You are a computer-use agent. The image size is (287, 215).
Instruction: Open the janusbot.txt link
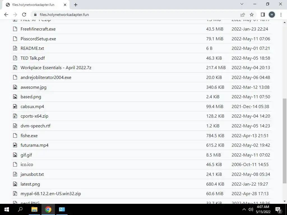point(32,174)
